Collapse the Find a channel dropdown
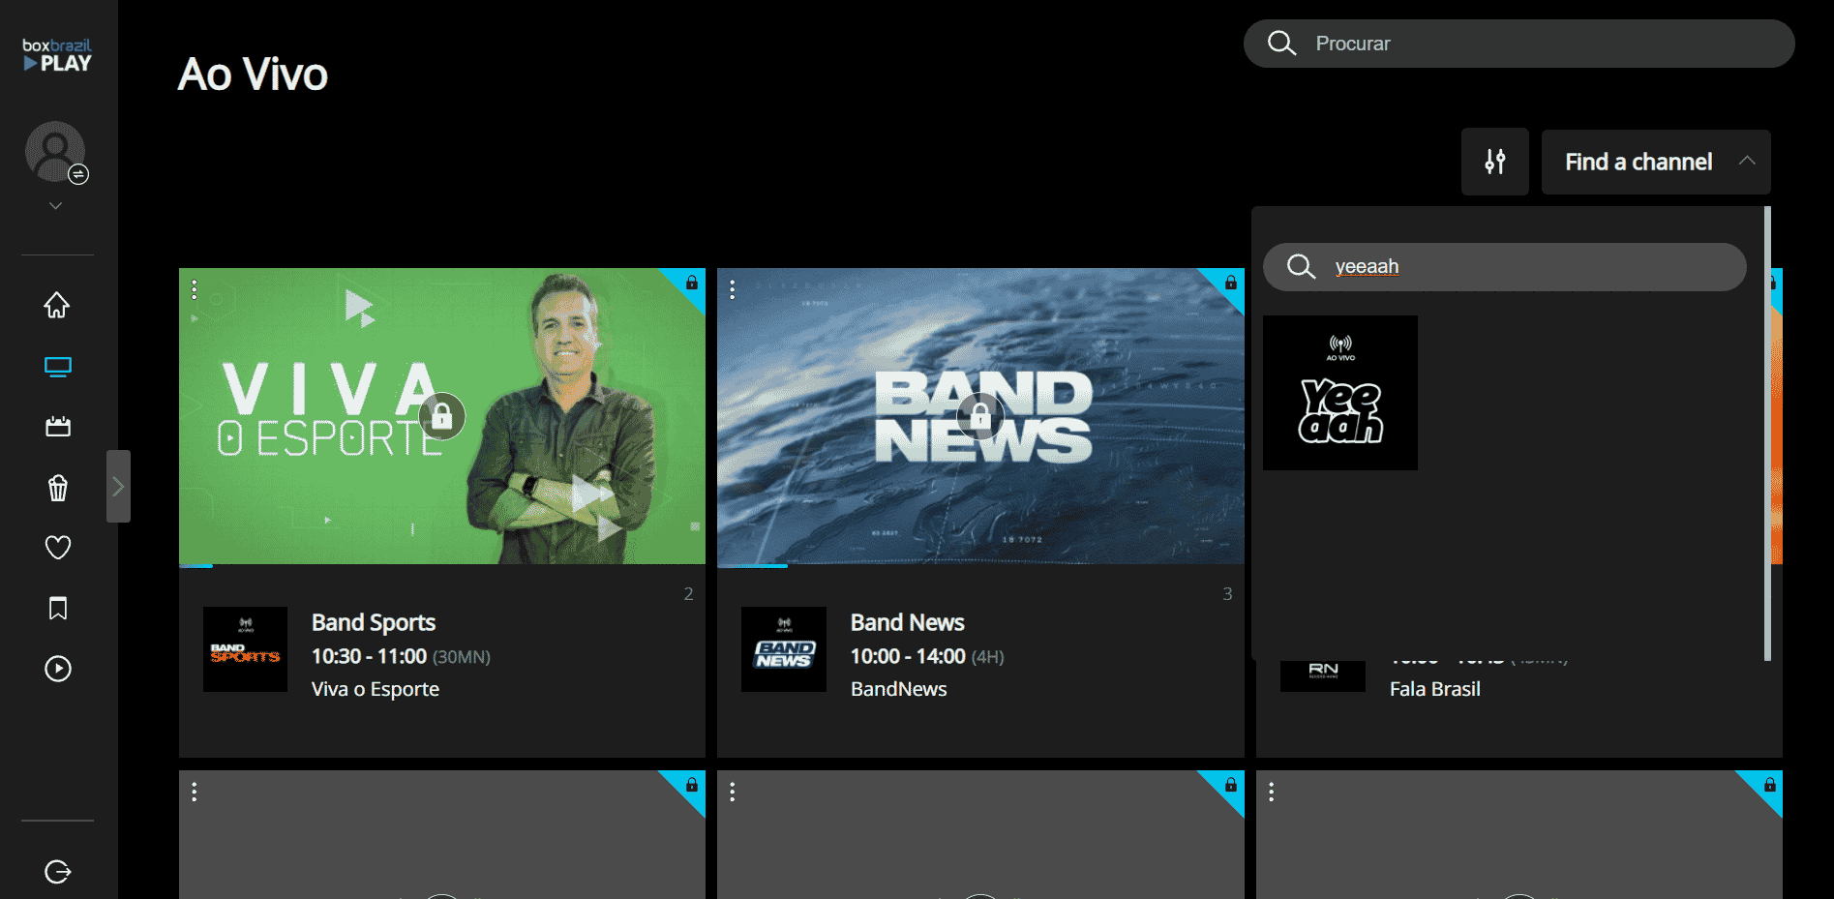Screen dimensions: 1834x899 coord(1655,162)
